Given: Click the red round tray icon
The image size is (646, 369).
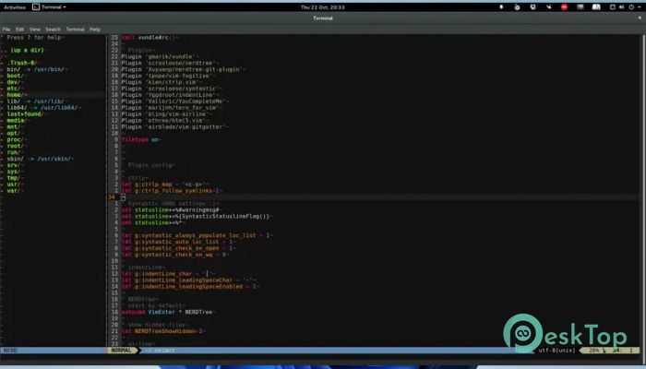Looking at the screenshot, I should [x=564, y=7].
